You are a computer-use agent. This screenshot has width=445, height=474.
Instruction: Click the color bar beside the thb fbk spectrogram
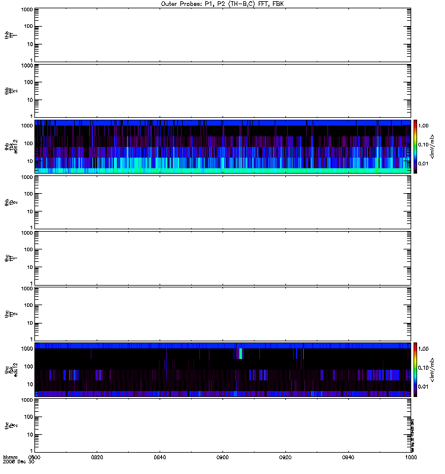tap(415, 146)
